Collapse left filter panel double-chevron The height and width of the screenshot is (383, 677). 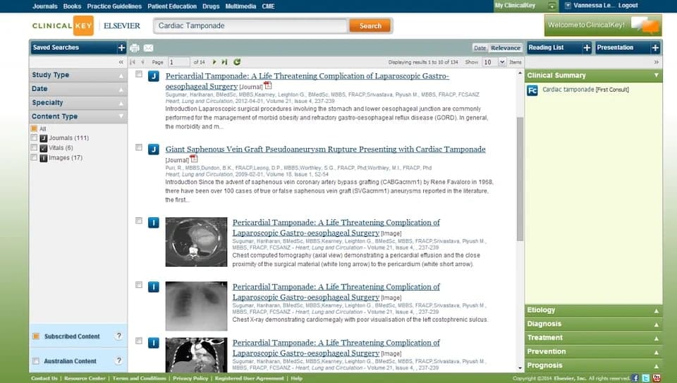pyautogui.click(x=121, y=62)
